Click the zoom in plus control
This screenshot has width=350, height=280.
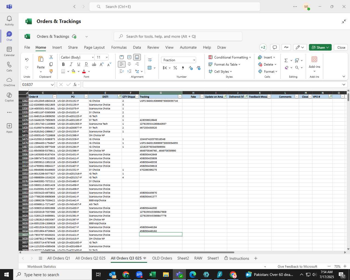point(345,266)
